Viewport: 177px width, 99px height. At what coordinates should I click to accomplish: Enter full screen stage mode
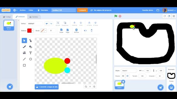(174, 16)
